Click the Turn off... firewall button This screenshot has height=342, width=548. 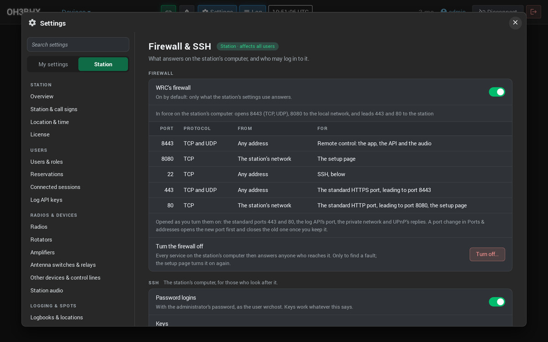tap(487, 254)
